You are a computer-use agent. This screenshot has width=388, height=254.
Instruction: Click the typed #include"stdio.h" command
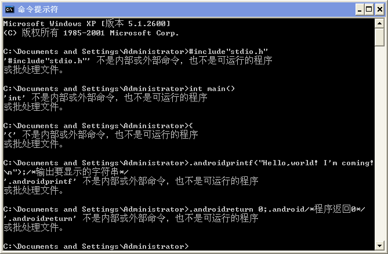[229, 52]
